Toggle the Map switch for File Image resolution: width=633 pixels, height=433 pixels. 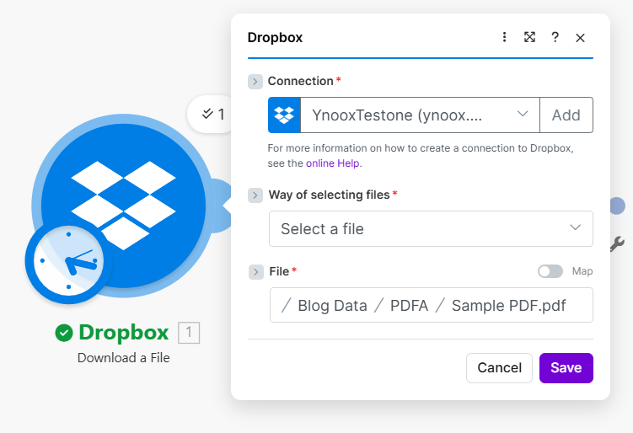(550, 271)
